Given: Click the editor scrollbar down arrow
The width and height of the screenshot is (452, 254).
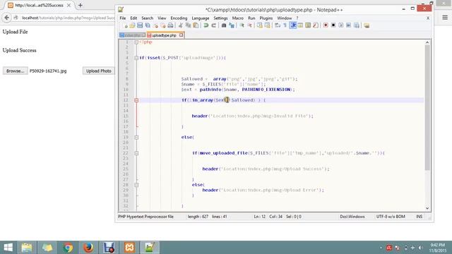Looking at the screenshot, I should (x=427, y=208).
